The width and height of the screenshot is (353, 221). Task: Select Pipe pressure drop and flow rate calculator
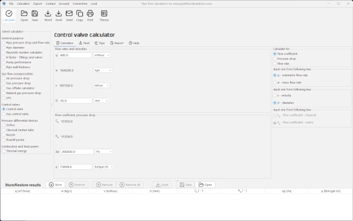click(26, 43)
